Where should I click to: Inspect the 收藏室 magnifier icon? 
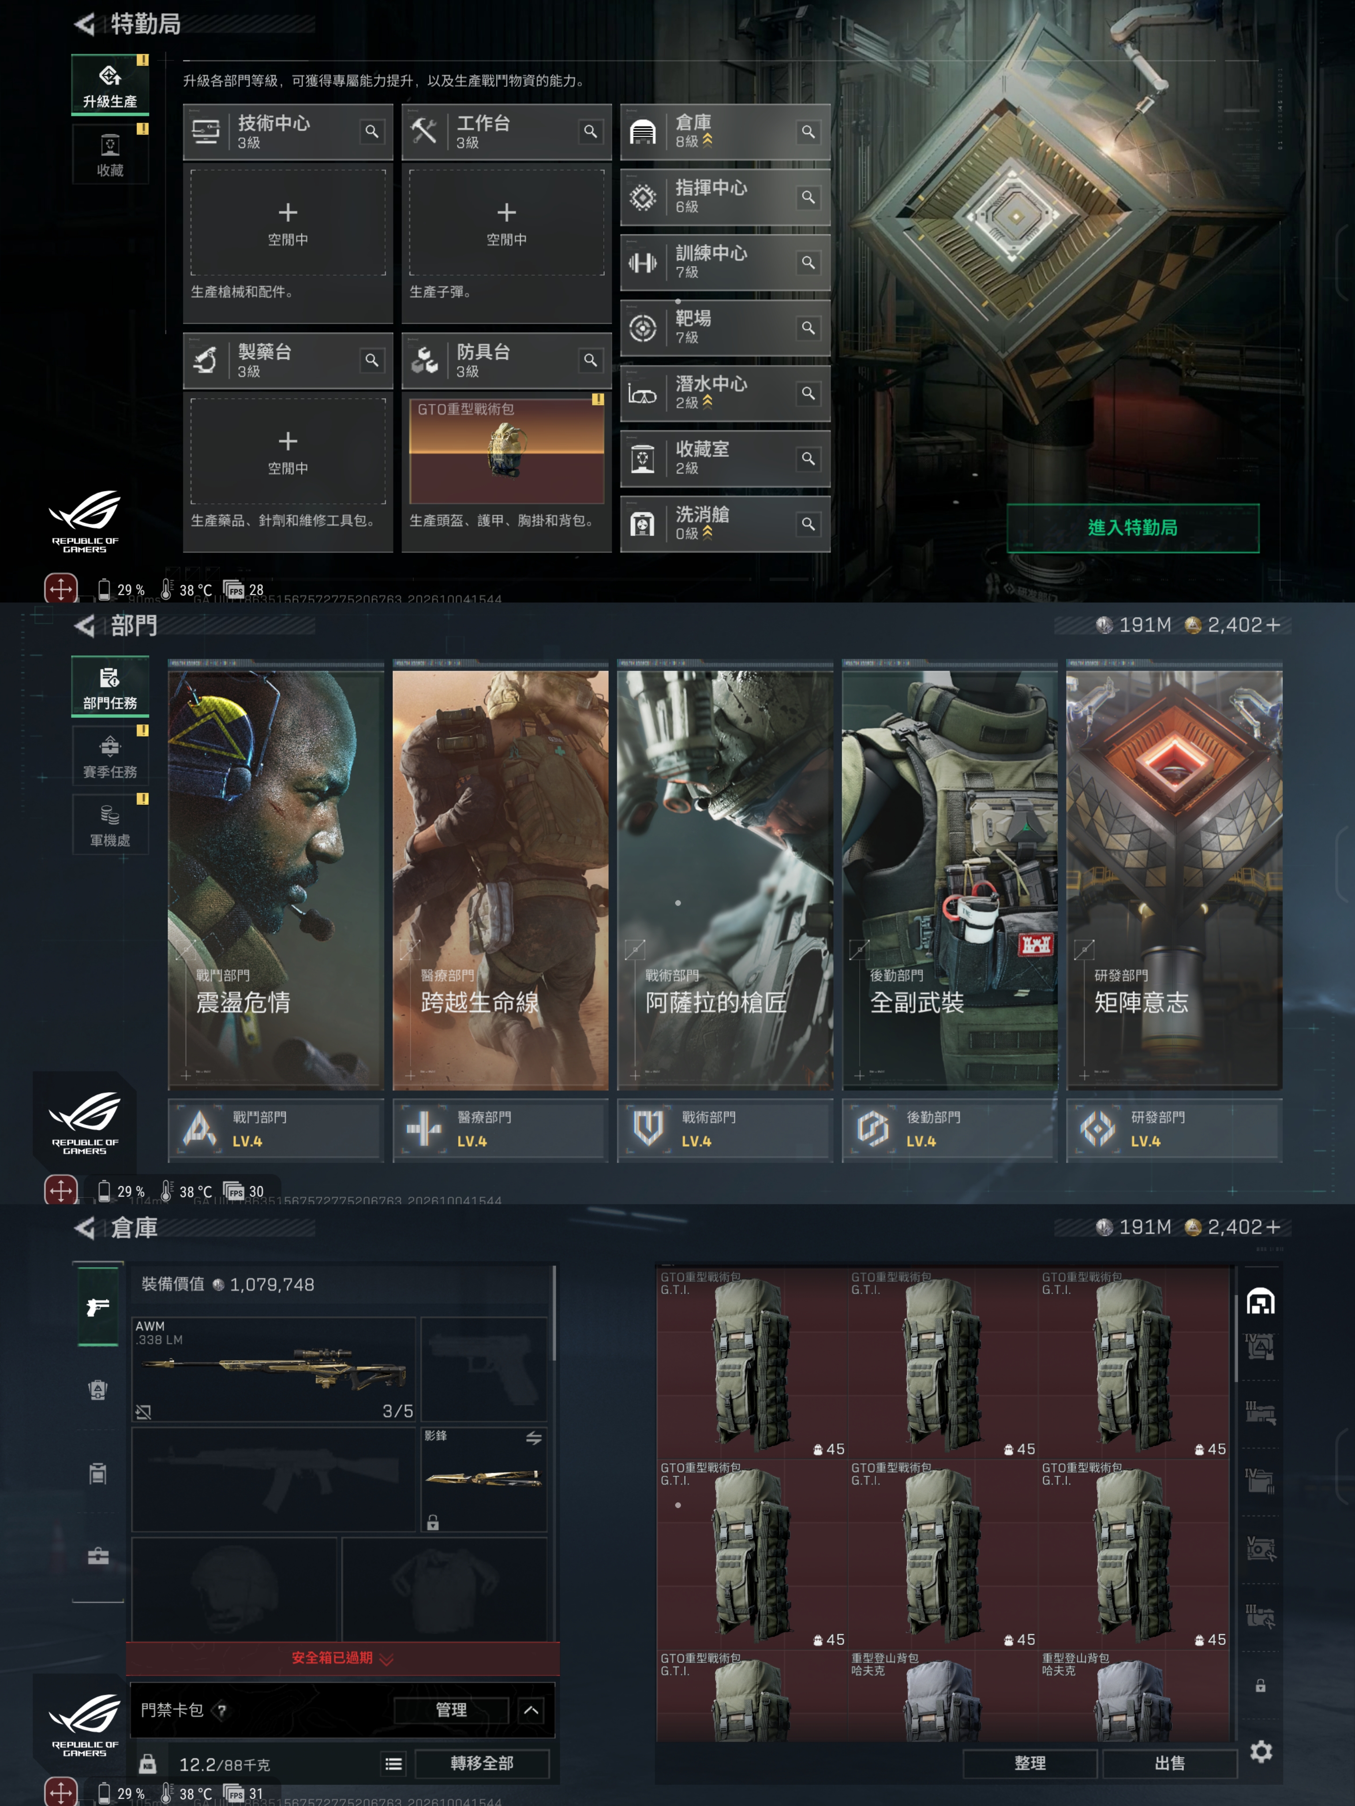click(x=808, y=458)
